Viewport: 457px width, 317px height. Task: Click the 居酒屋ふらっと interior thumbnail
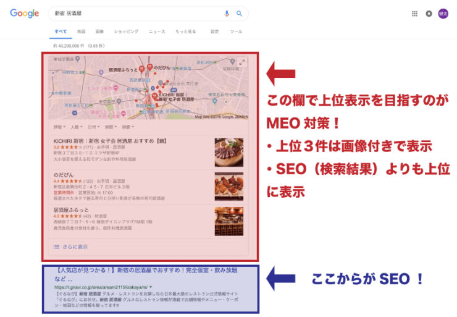[229, 221]
